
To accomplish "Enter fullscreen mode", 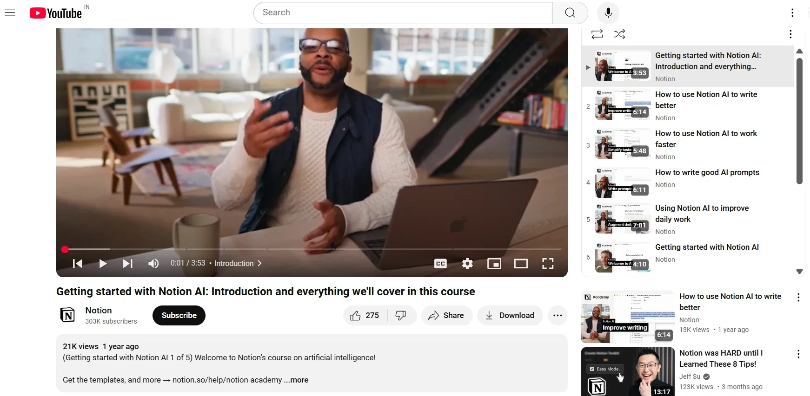I will [548, 264].
